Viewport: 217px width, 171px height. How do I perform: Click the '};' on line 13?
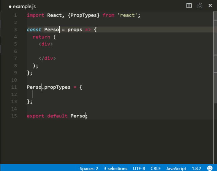pos(29,102)
